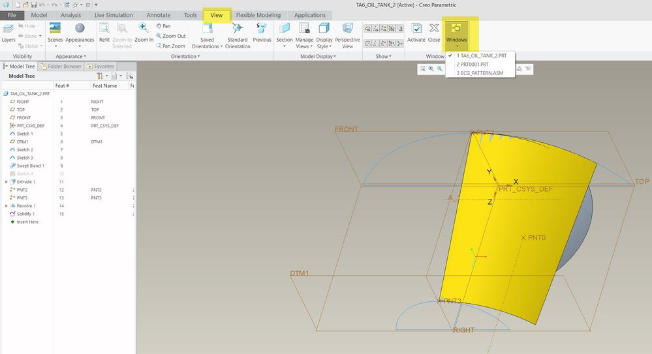Click the Appearances sphere icon
Viewport: 652px width, 354px height.
pos(80,29)
